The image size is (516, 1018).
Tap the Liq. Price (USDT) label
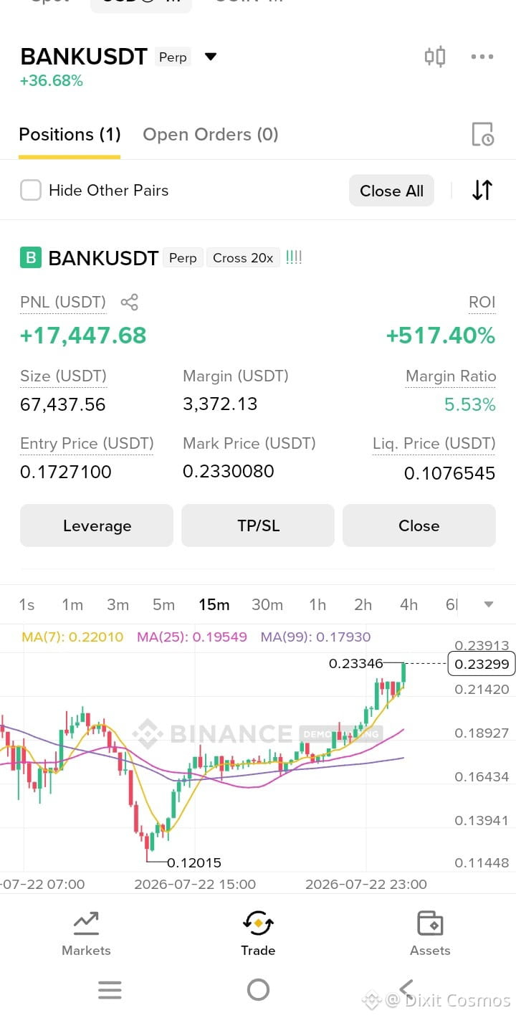tap(434, 443)
